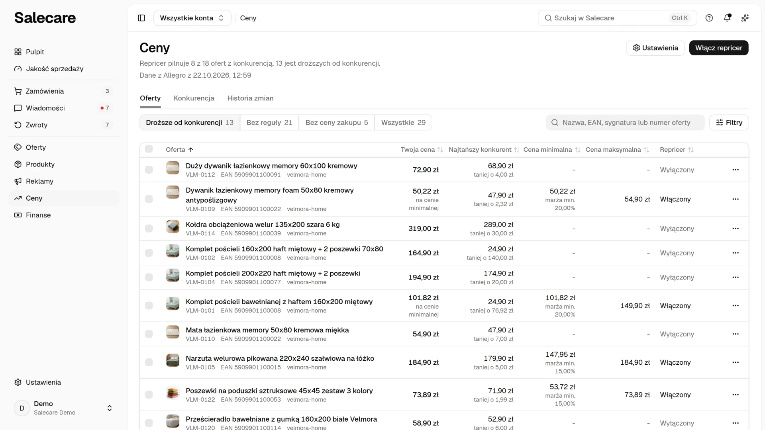Switch to the Konkurencja tab
Image resolution: width=765 pixels, height=430 pixels.
[x=194, y=98]
